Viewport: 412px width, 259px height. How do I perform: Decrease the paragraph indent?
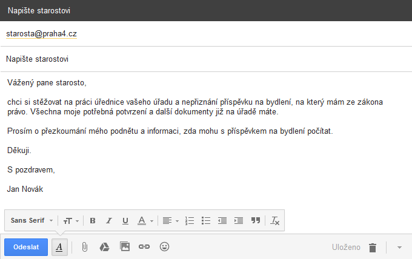[x=222, y=221]
